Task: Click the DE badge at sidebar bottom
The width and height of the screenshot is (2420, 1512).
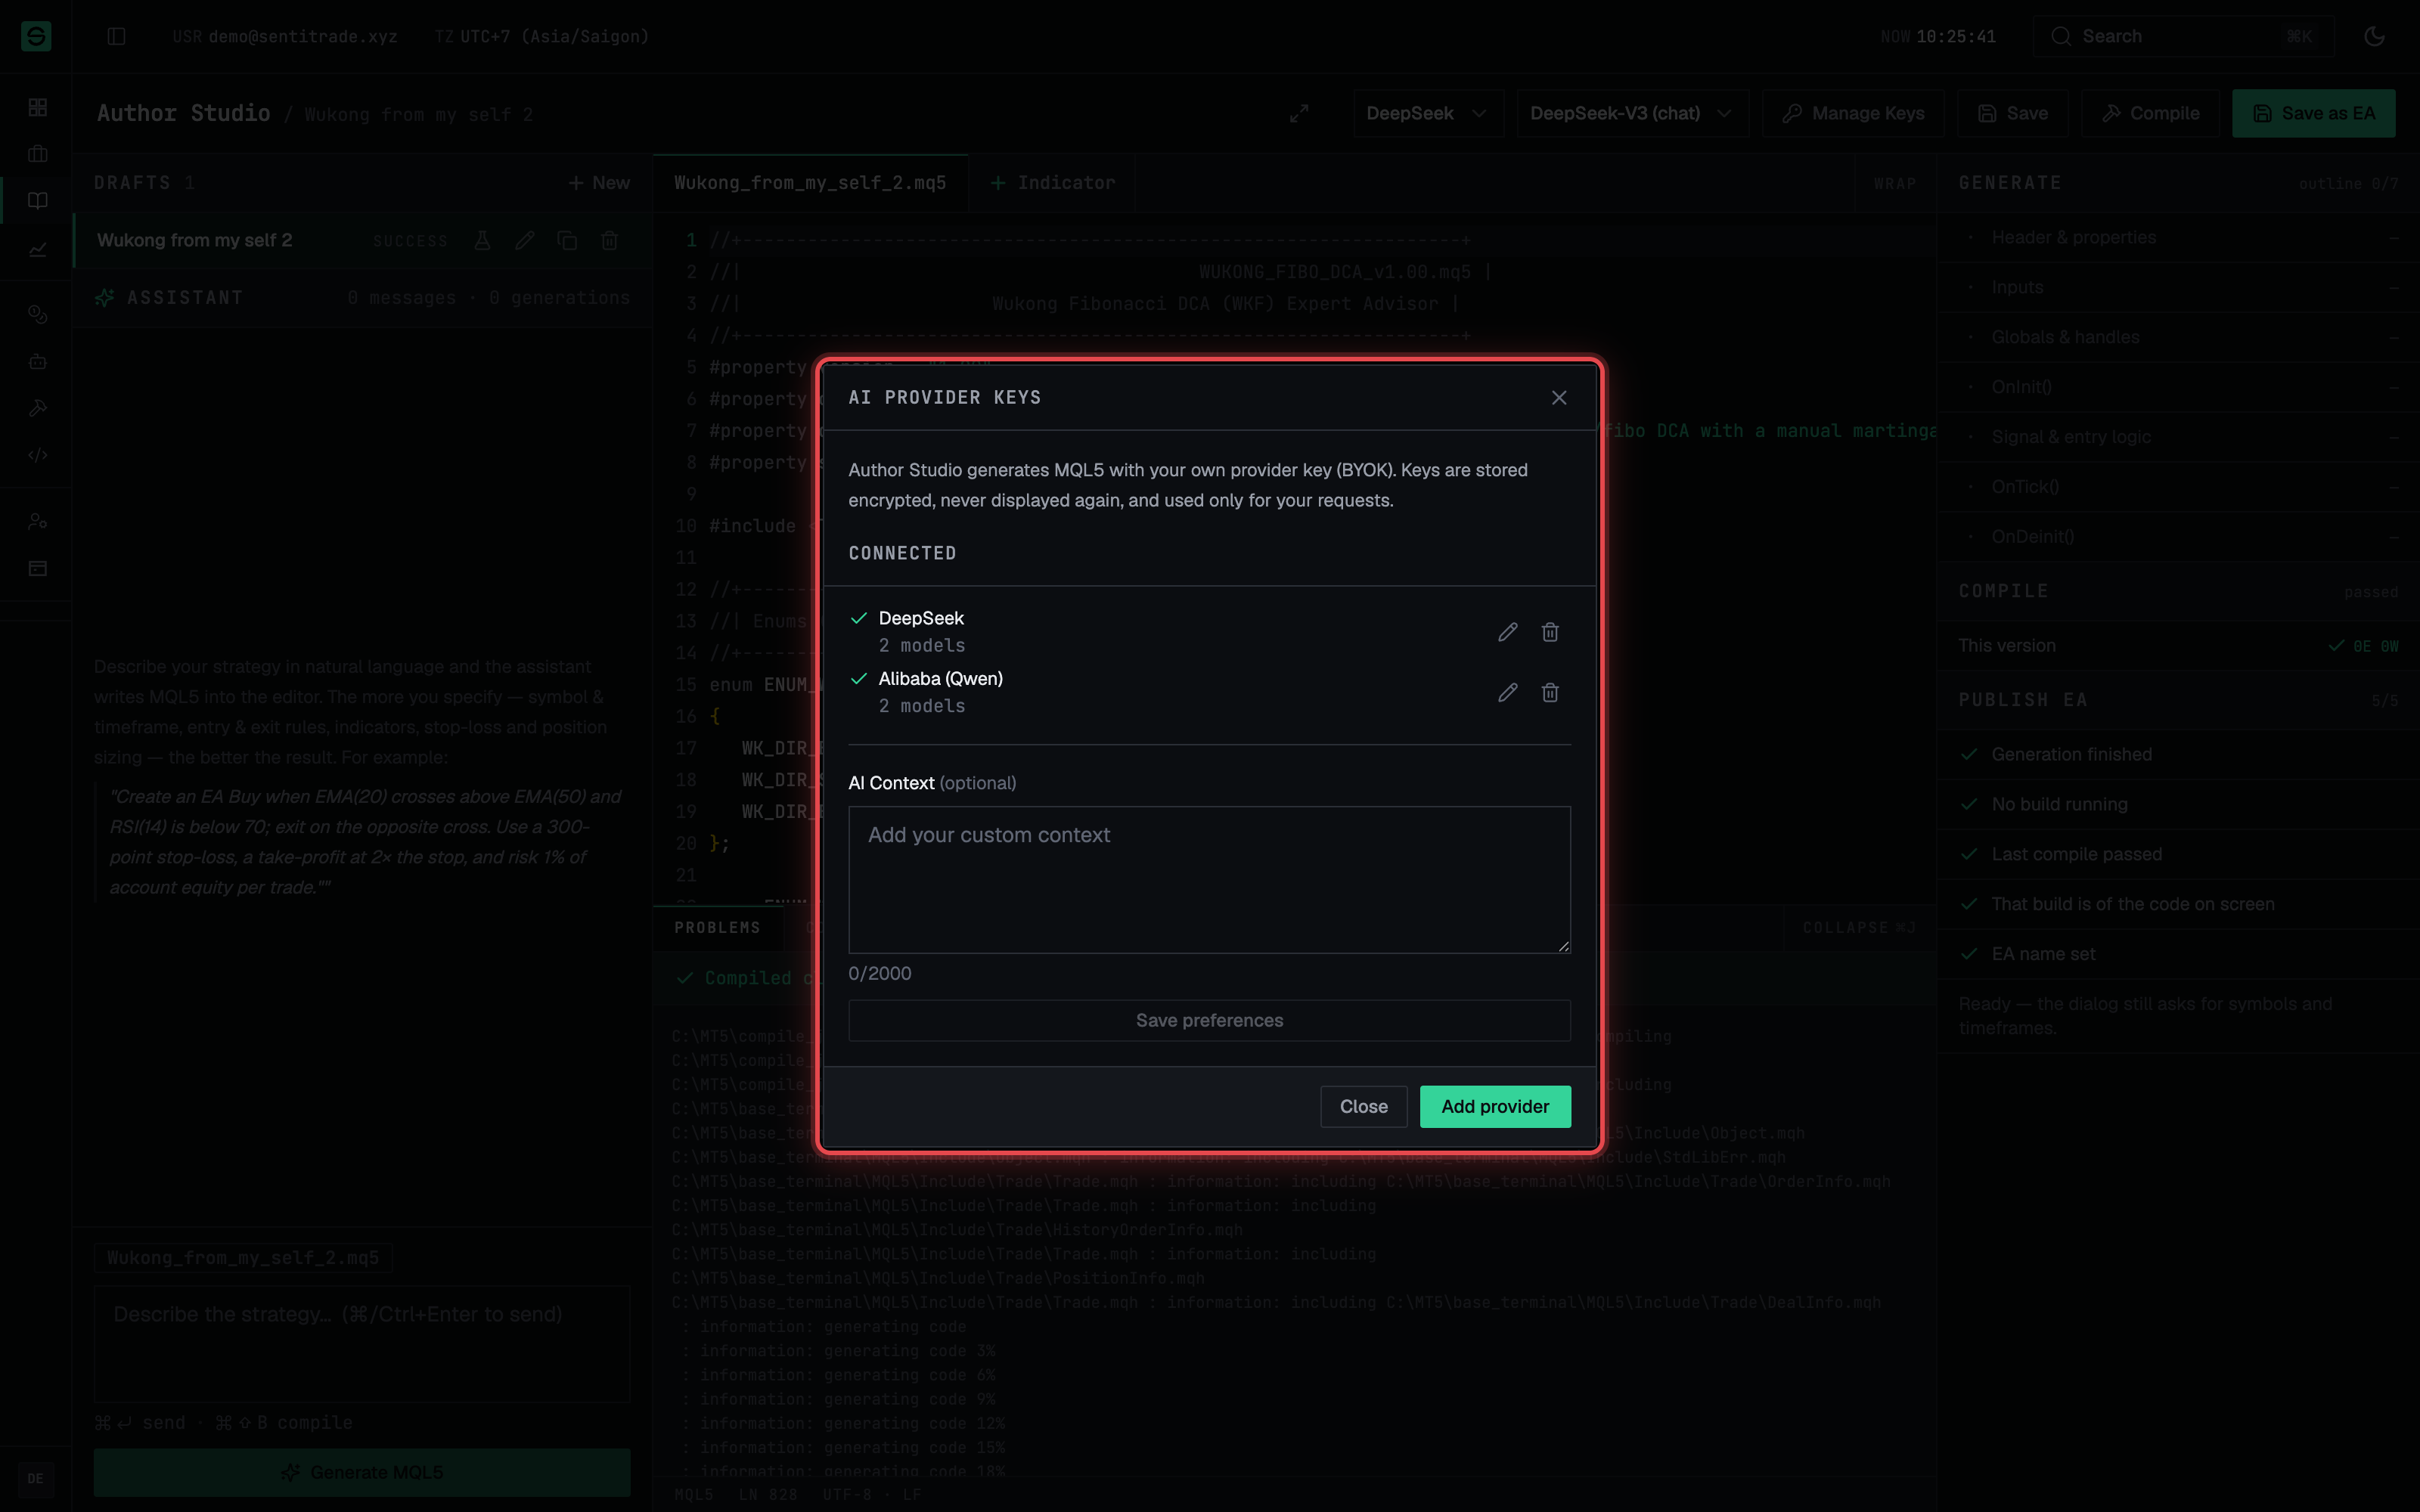Action: click(x=36, y=1479)
